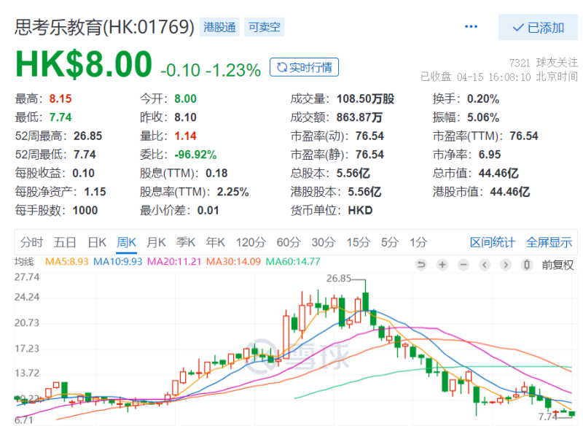Open 区间统计 link
The height and width of the screenshot is (426, 583).
493,243
